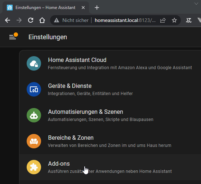
Task: Bookmark this page with star
Action: pyautogui.click(x=174, y=20)
